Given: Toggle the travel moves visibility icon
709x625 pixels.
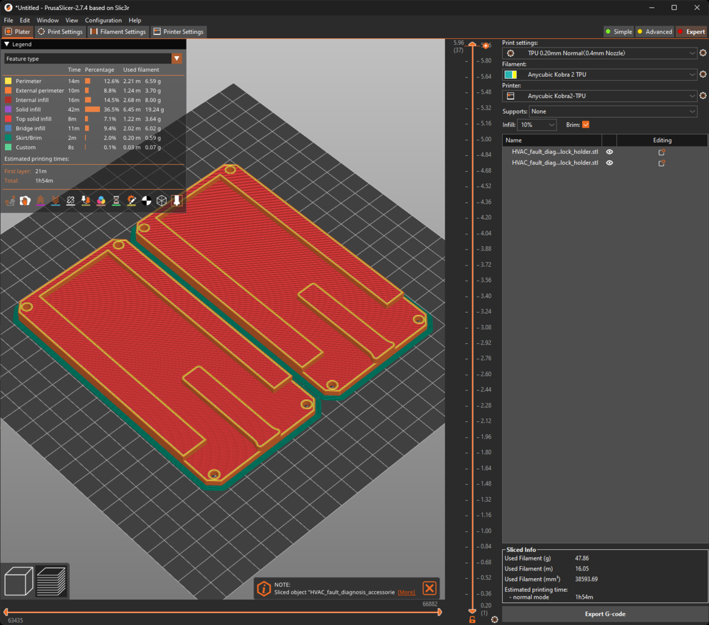Looking at the screenshot, I should pyautogui.click(x=10, y=201).
